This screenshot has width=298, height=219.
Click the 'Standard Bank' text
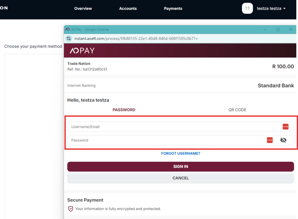coord(276,86)
